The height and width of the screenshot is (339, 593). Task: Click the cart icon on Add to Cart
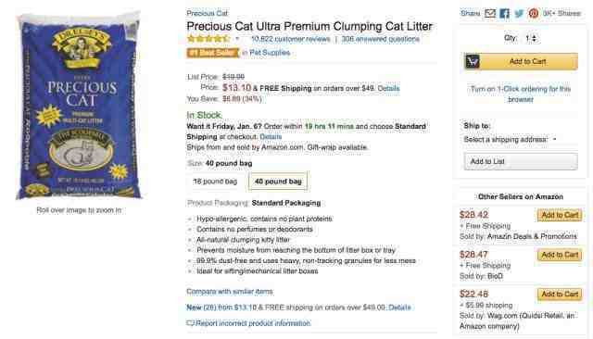tap(473, 61)
